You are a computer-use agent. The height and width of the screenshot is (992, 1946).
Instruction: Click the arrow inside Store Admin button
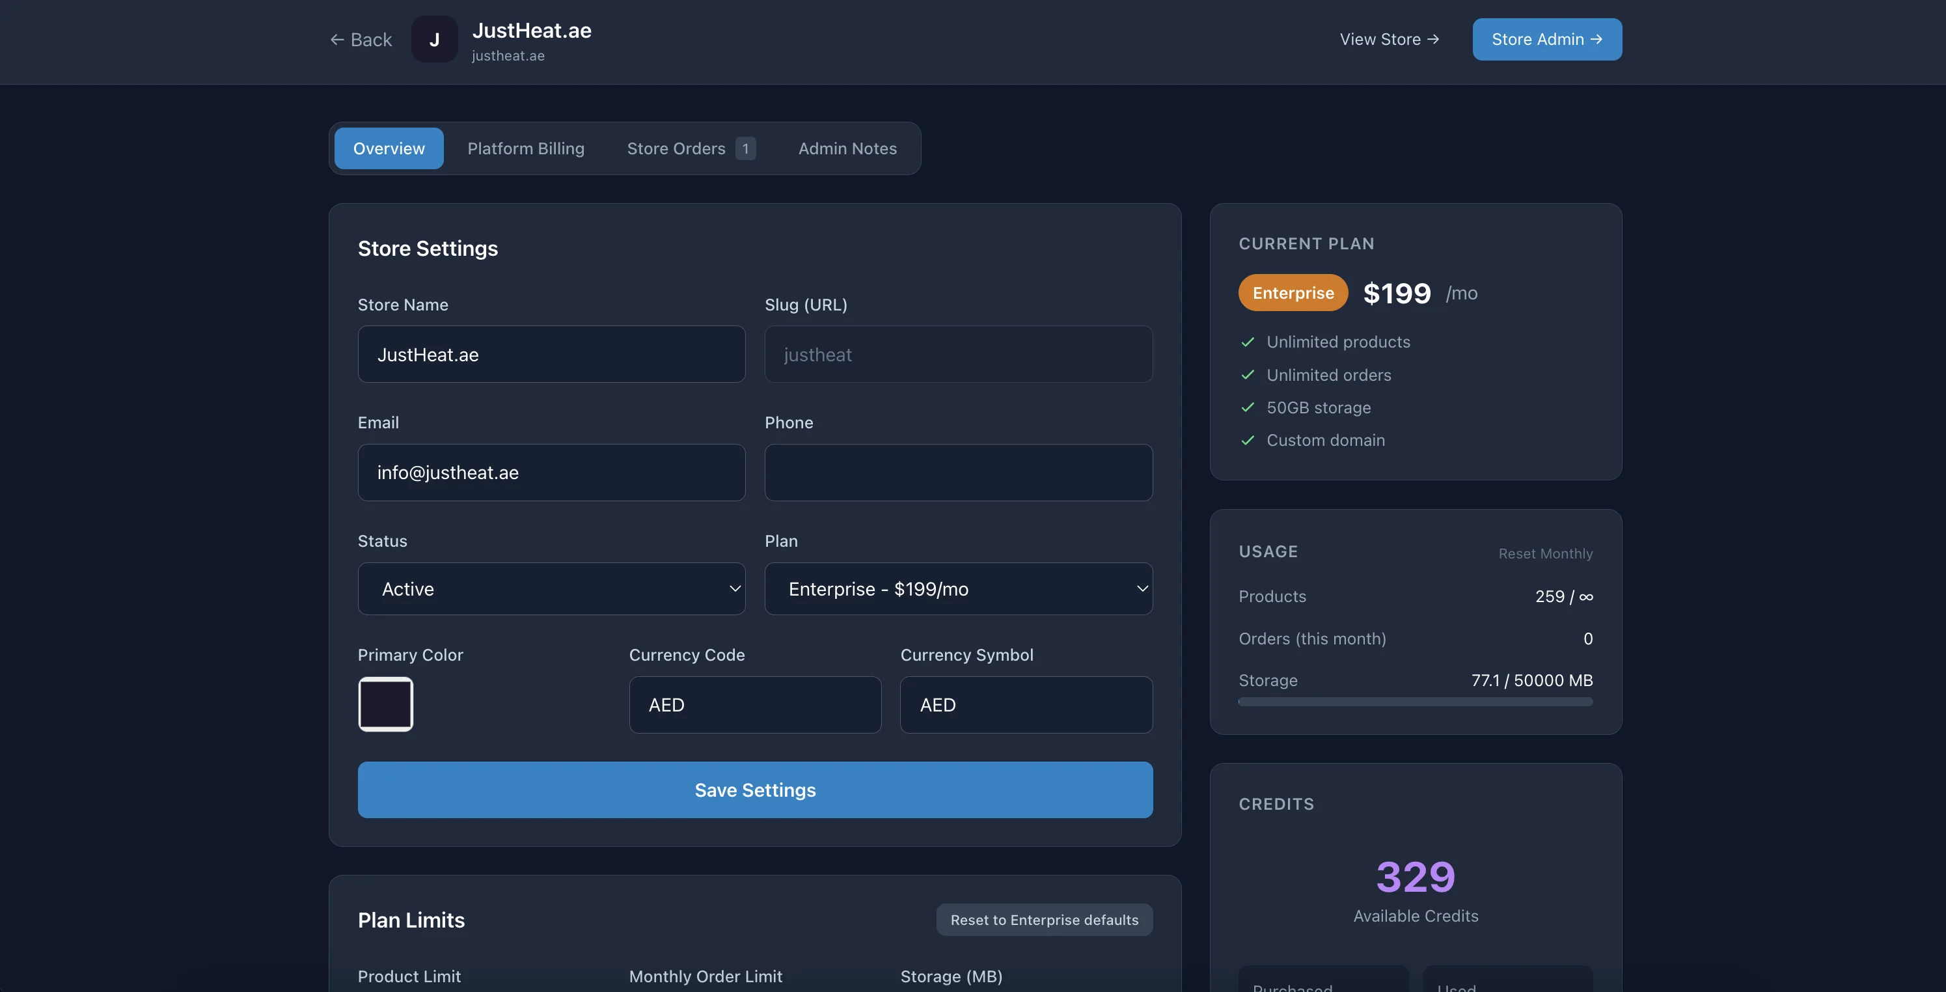click(x=1597, y=39)
